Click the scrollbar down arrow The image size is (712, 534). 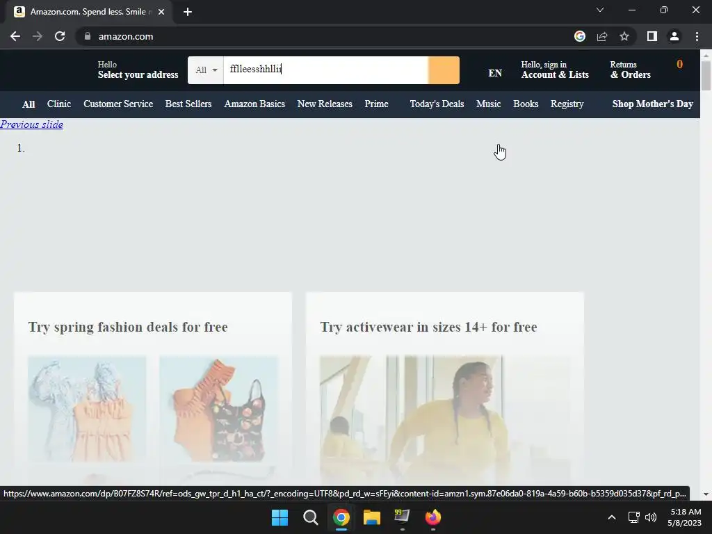706,494
